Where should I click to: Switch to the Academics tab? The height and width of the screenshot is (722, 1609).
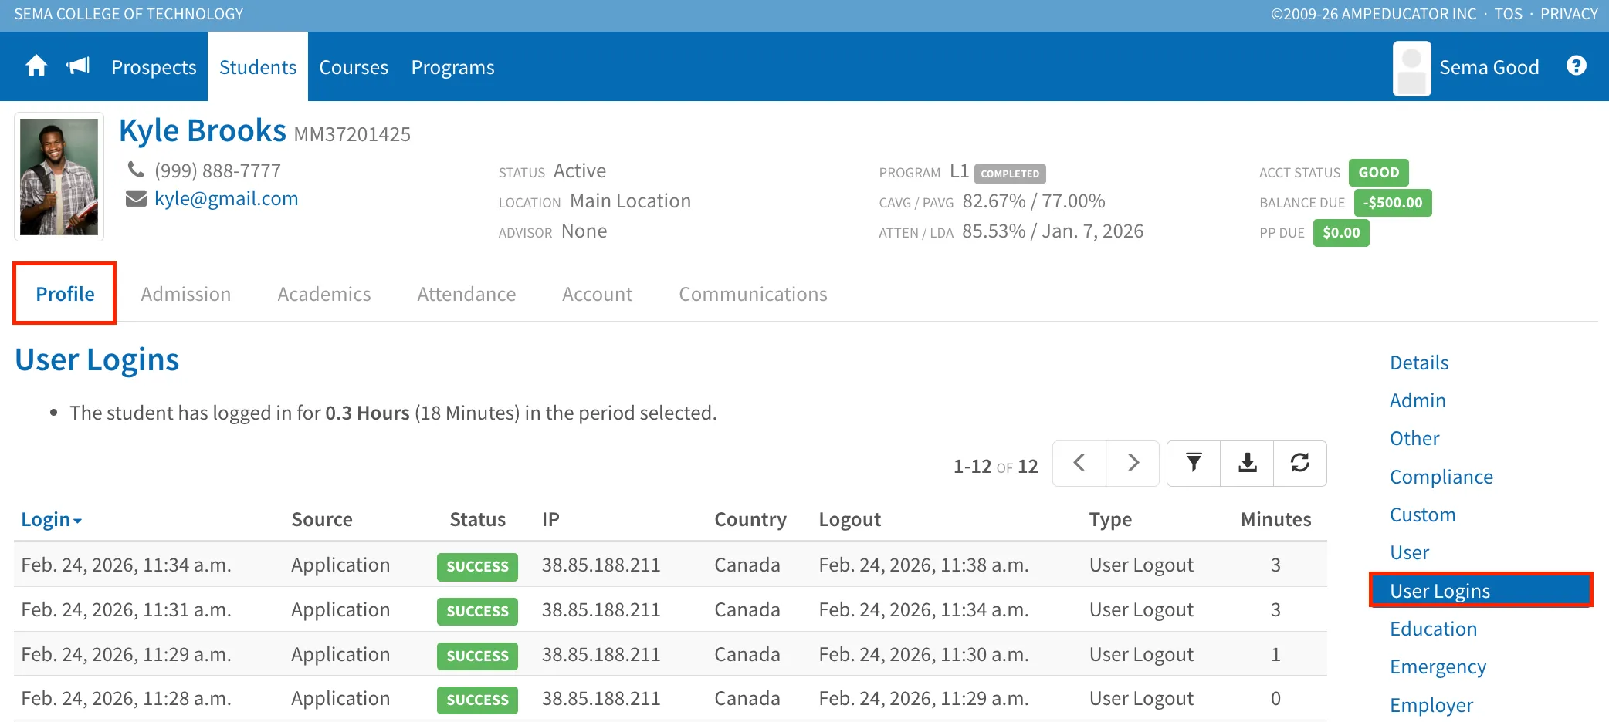coord(324,294)
